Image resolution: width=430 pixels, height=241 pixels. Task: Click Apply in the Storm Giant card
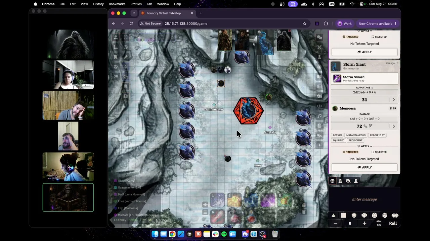364,167
